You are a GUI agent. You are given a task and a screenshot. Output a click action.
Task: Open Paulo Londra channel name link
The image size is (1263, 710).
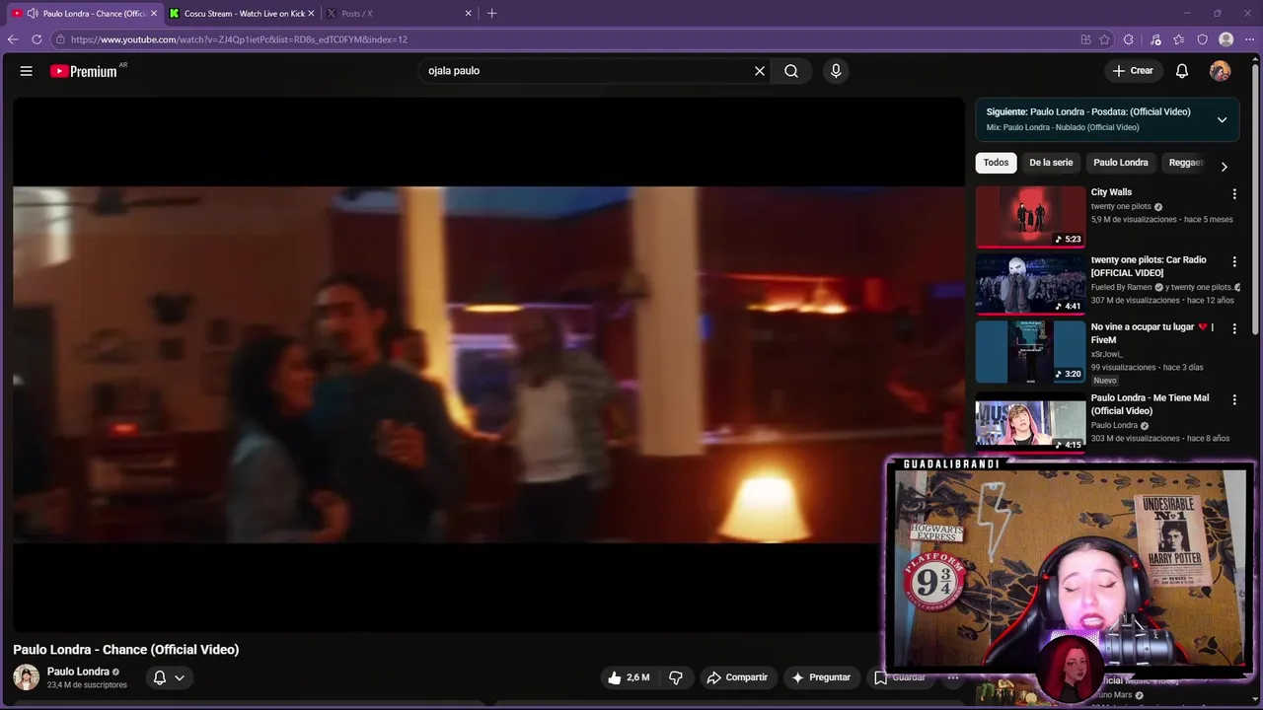point(78,672)
